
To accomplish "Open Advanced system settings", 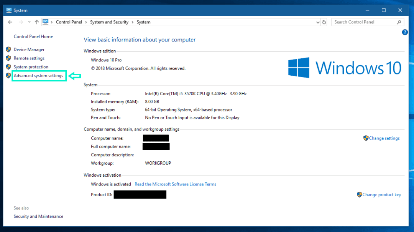I will click(x=39, y=75).
